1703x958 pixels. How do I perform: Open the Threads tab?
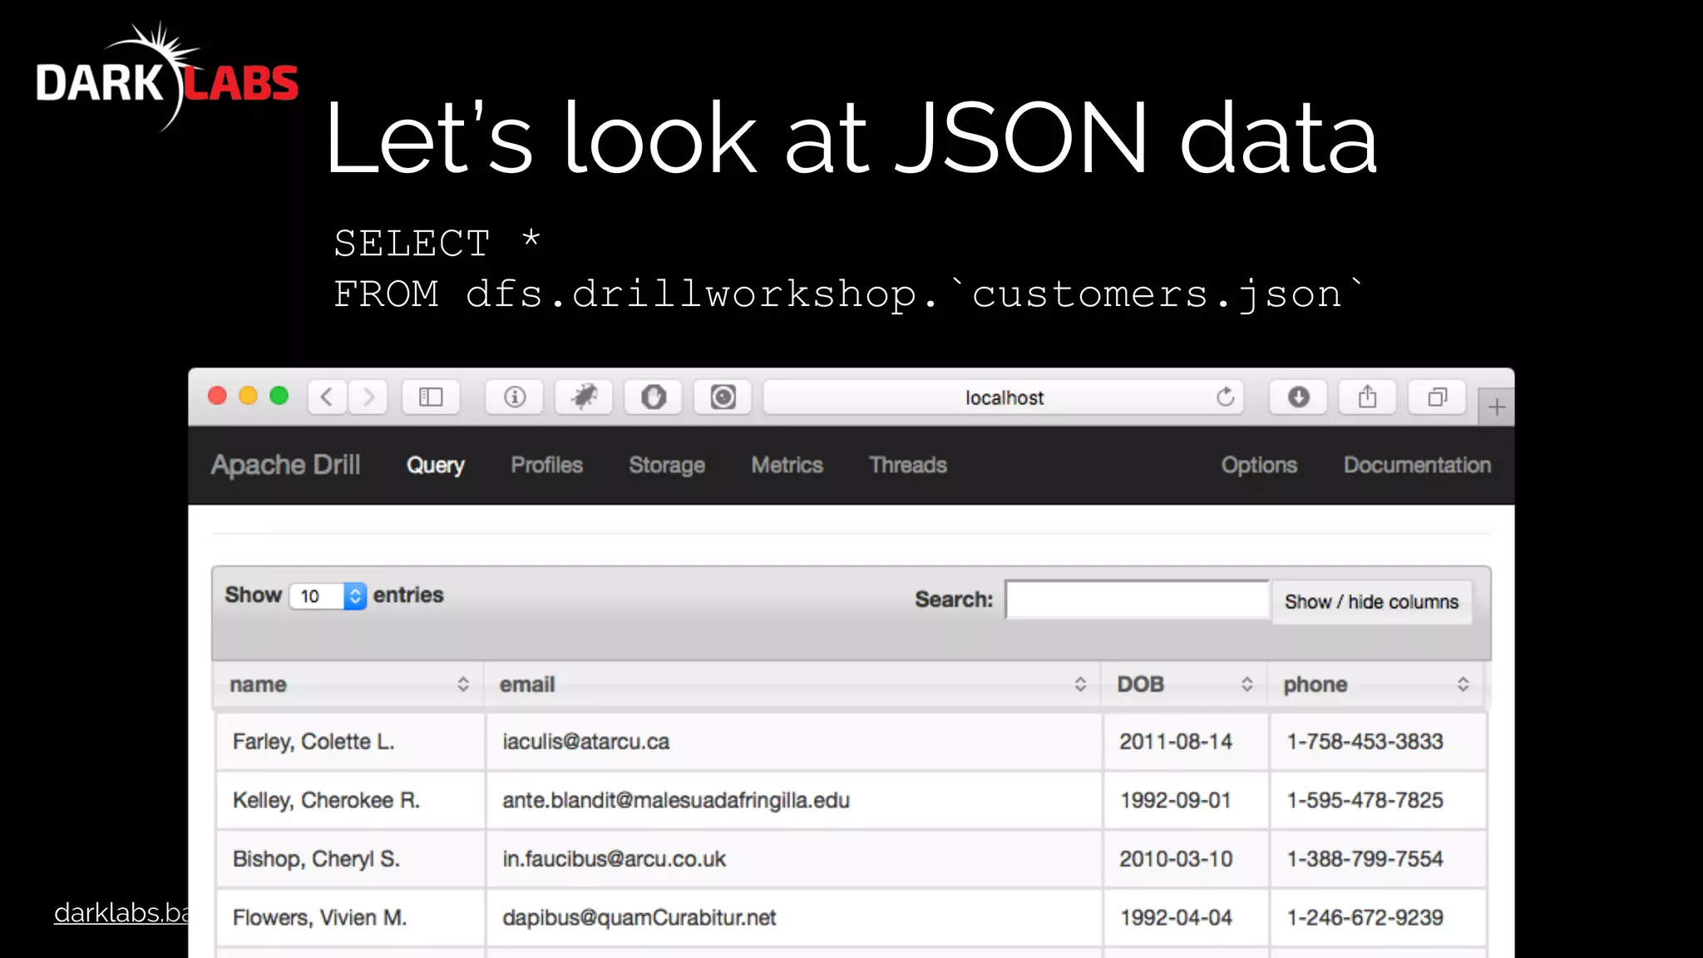pyautogui.click(x=908, y=465)
